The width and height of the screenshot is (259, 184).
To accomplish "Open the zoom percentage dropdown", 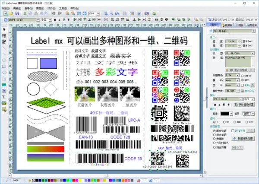I will 98,13.
